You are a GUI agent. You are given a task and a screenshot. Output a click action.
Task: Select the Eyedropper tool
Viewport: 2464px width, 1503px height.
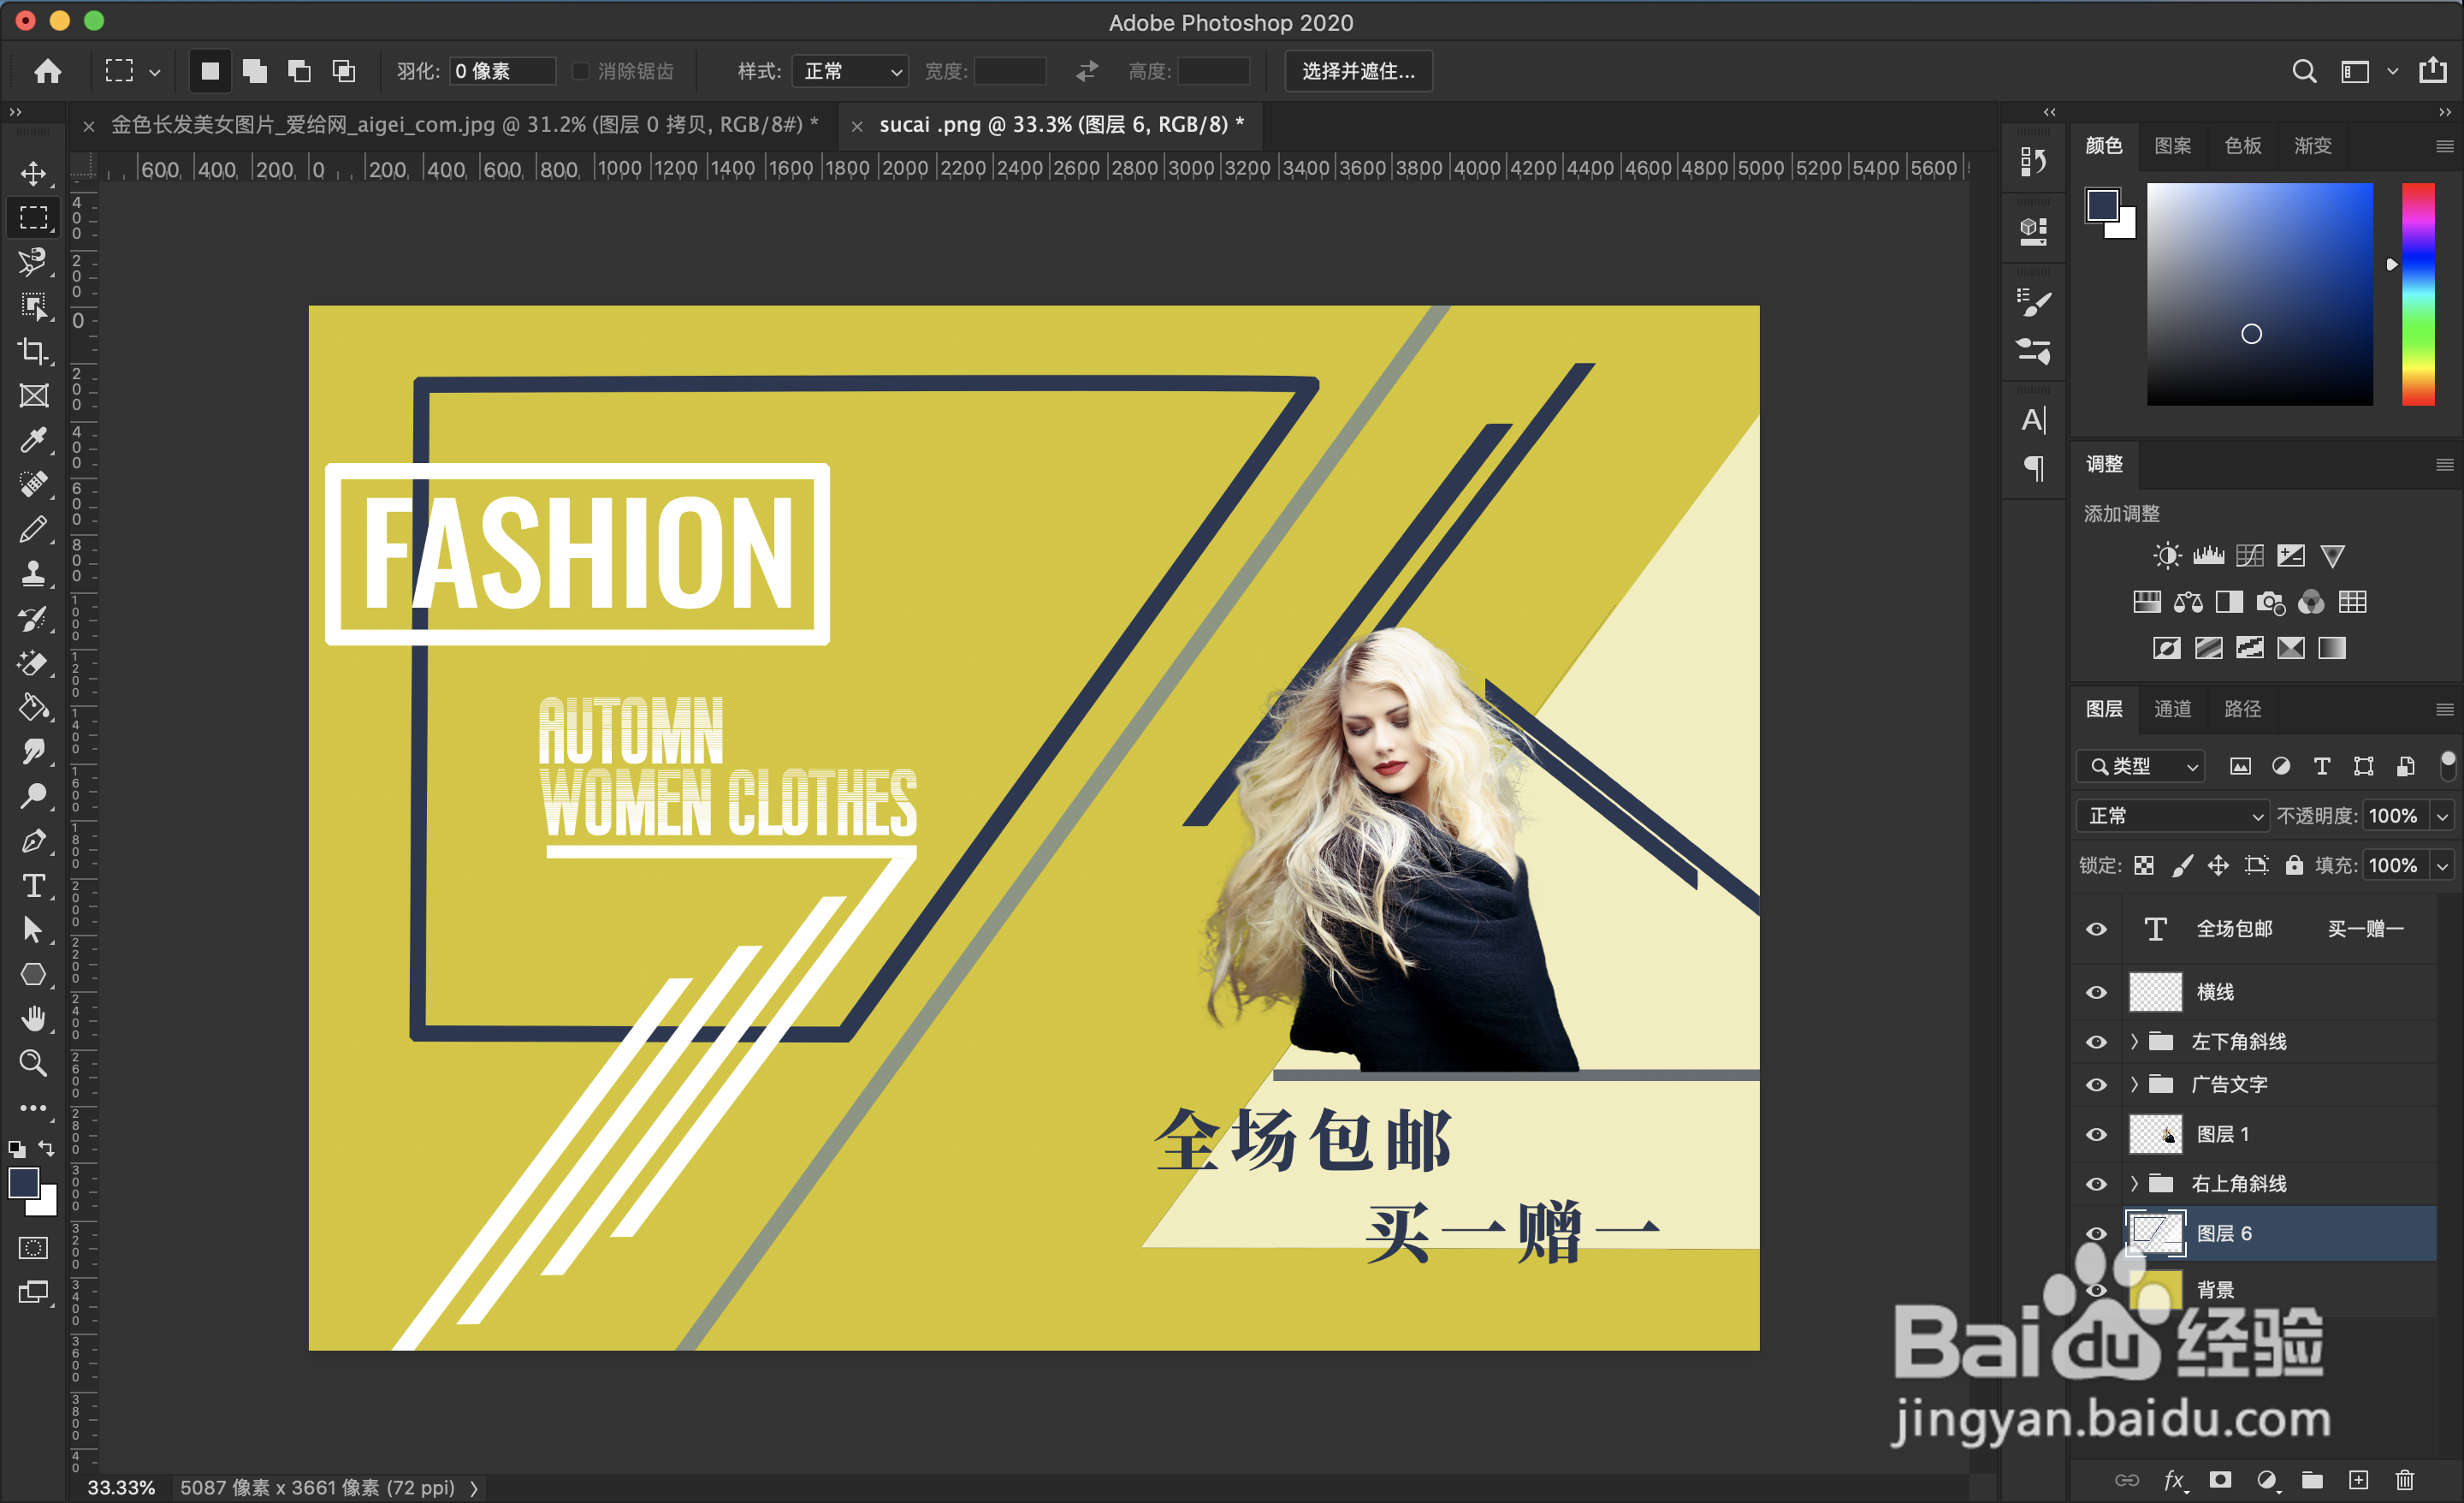click(x=34, y=440)
